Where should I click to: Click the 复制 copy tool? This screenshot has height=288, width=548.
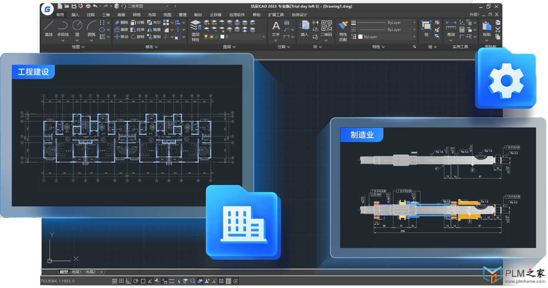[x=154, y=37]
